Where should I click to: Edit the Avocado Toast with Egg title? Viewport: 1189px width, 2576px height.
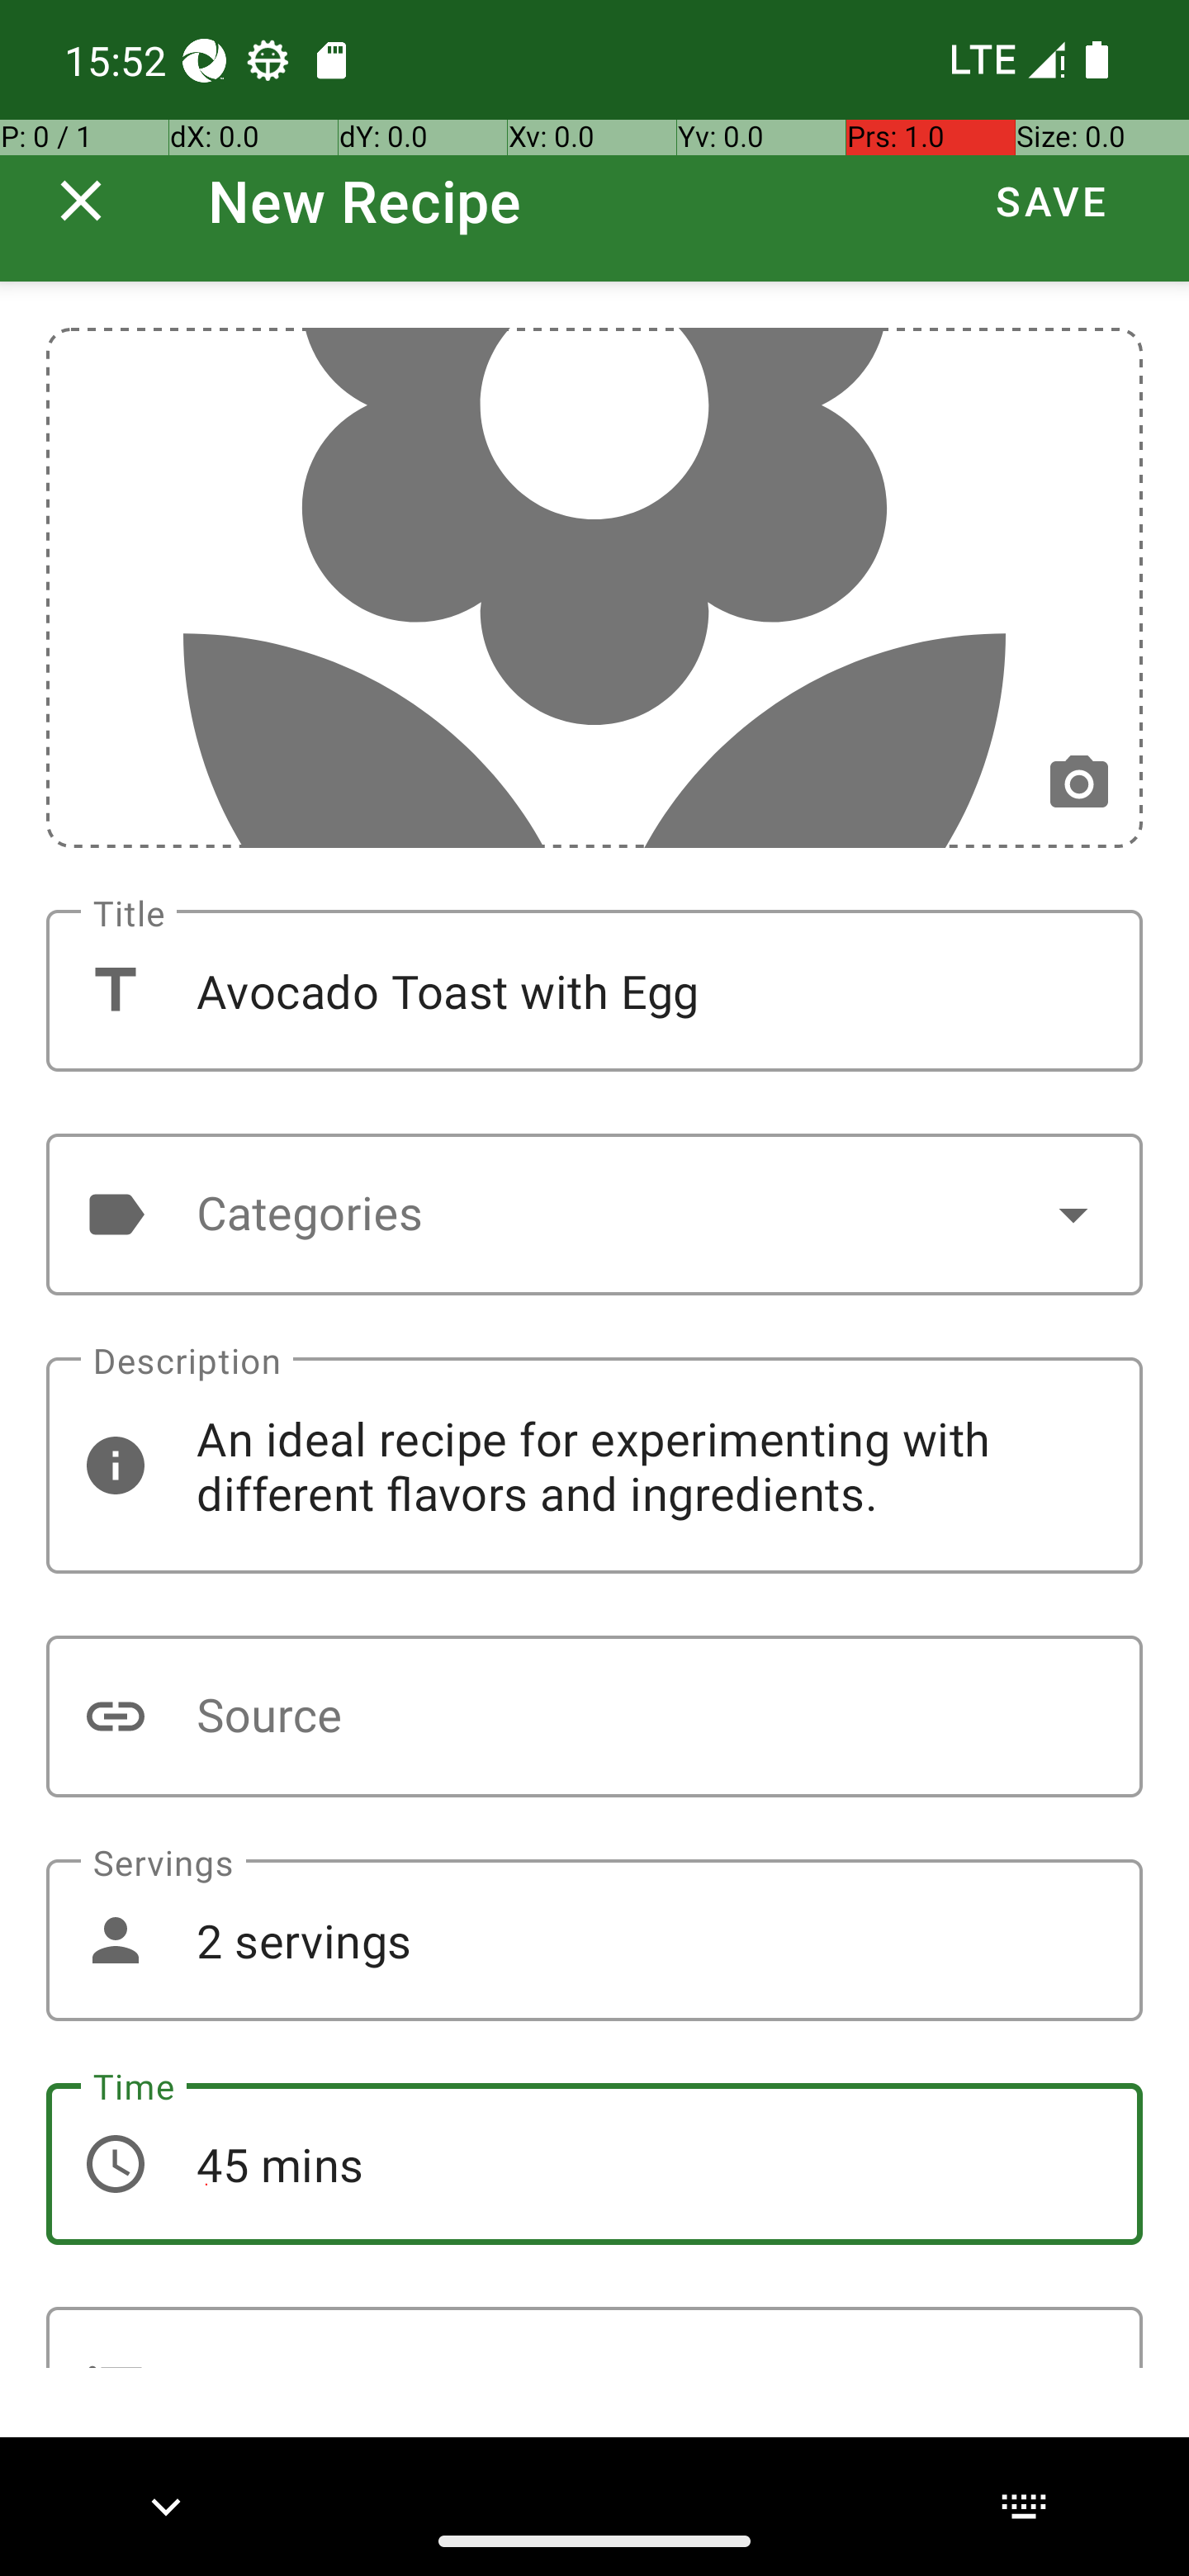(x=594, y=990)
